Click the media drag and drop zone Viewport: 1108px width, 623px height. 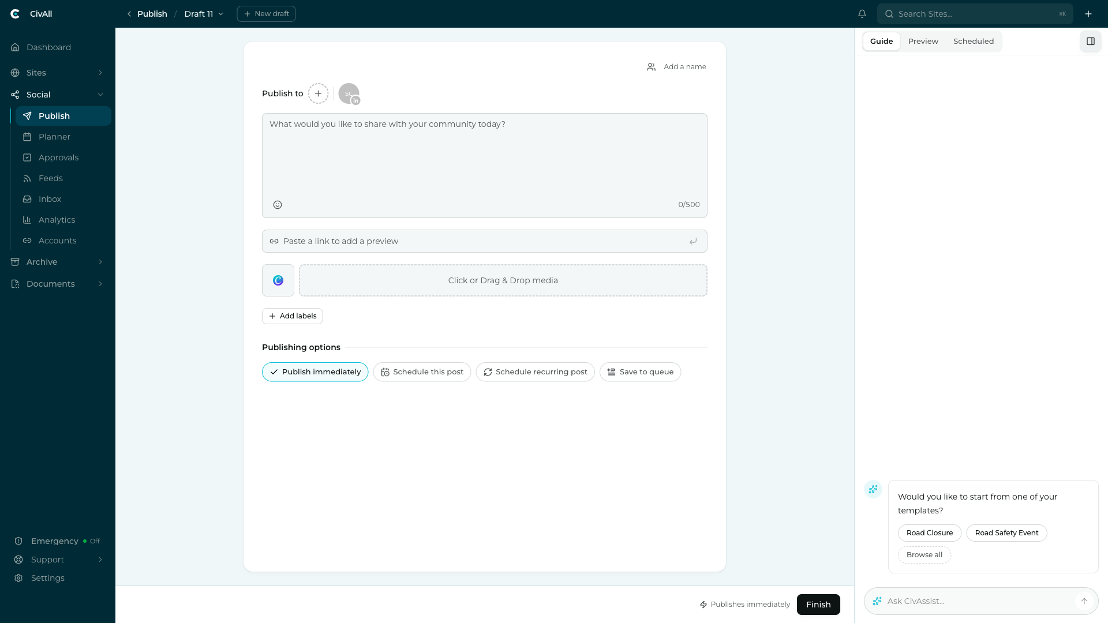[503, 280]
